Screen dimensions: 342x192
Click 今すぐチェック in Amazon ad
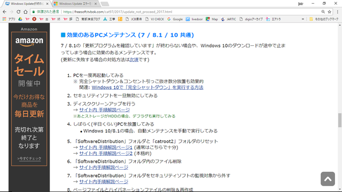(29, 159)
